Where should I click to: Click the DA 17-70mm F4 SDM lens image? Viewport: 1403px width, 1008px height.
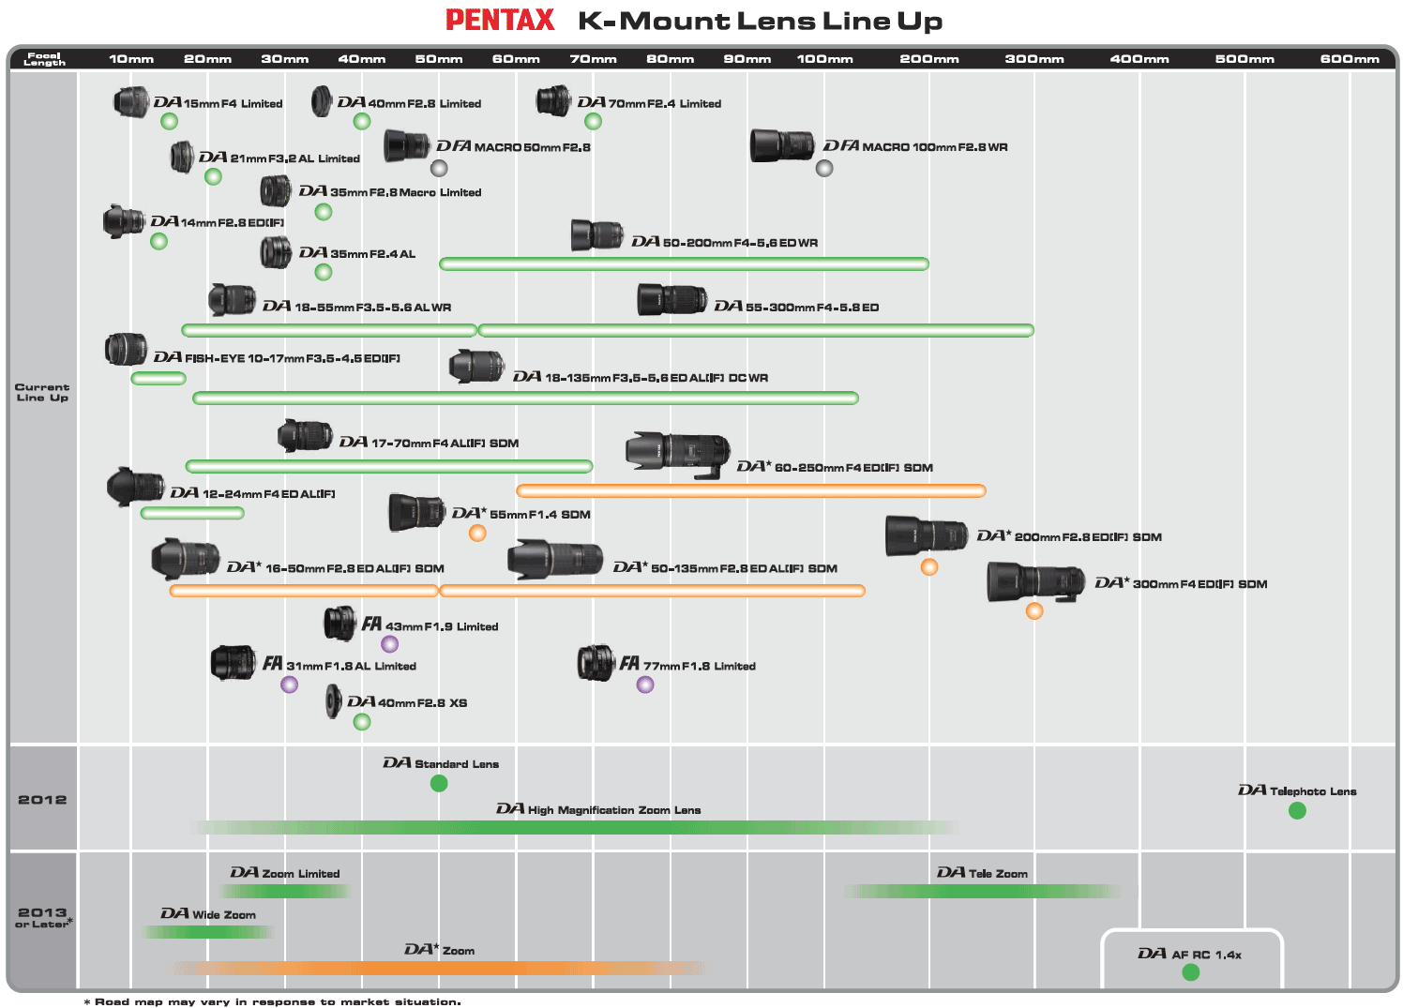click(306, 436)
